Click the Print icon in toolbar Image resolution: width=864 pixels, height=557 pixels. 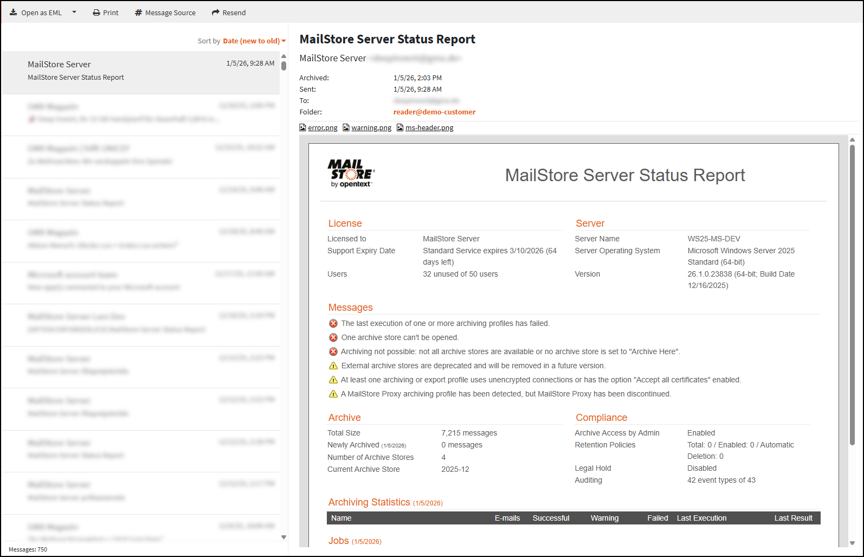pyautogui.click(x=96, y=12)
